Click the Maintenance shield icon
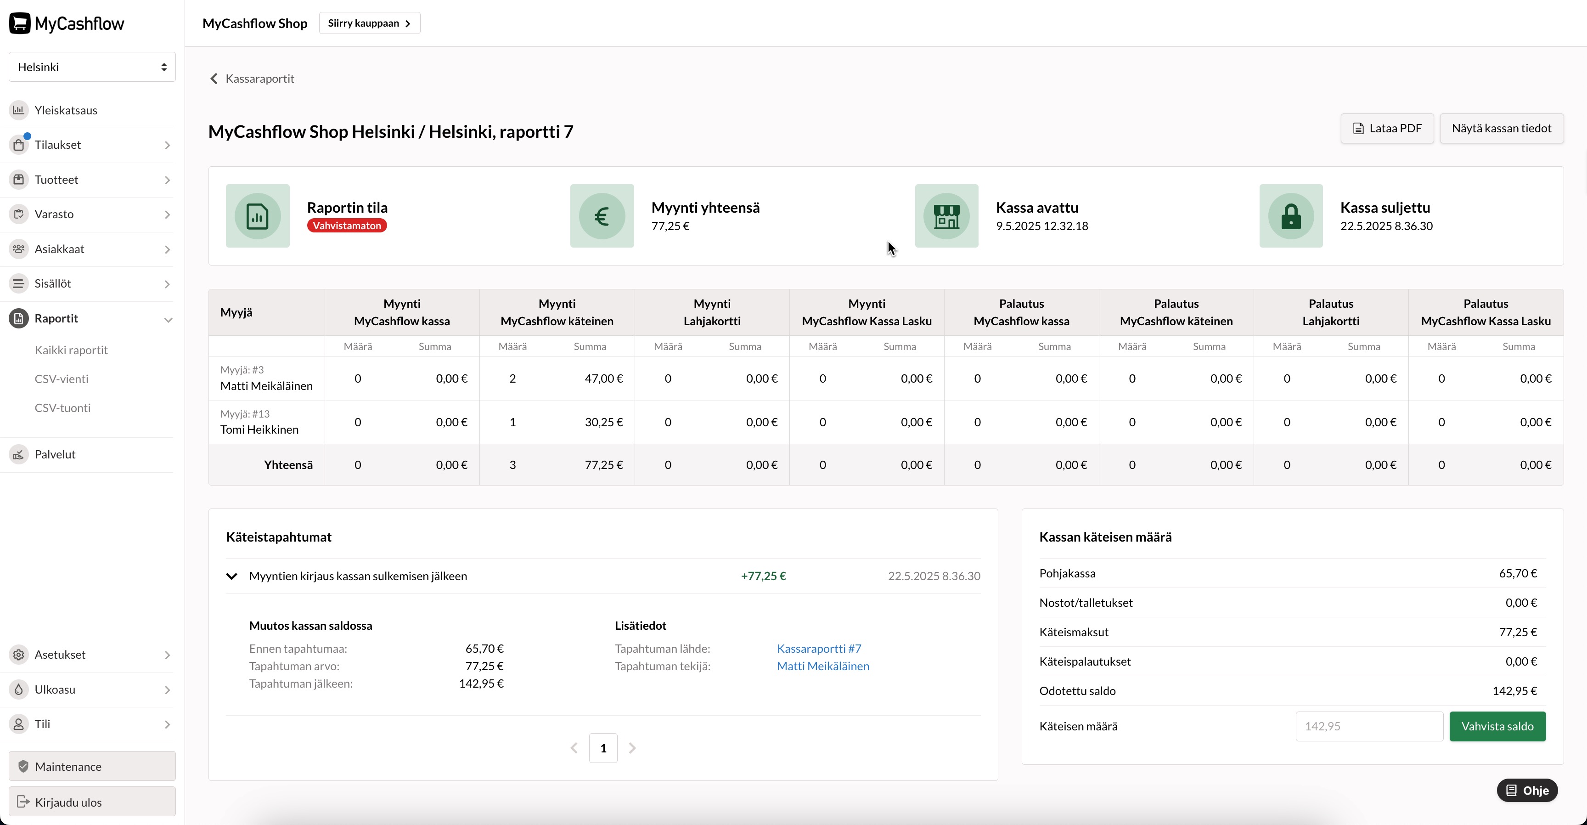Image resolution: width=1587 pixels, height=825 pixels. click(23, 767)
